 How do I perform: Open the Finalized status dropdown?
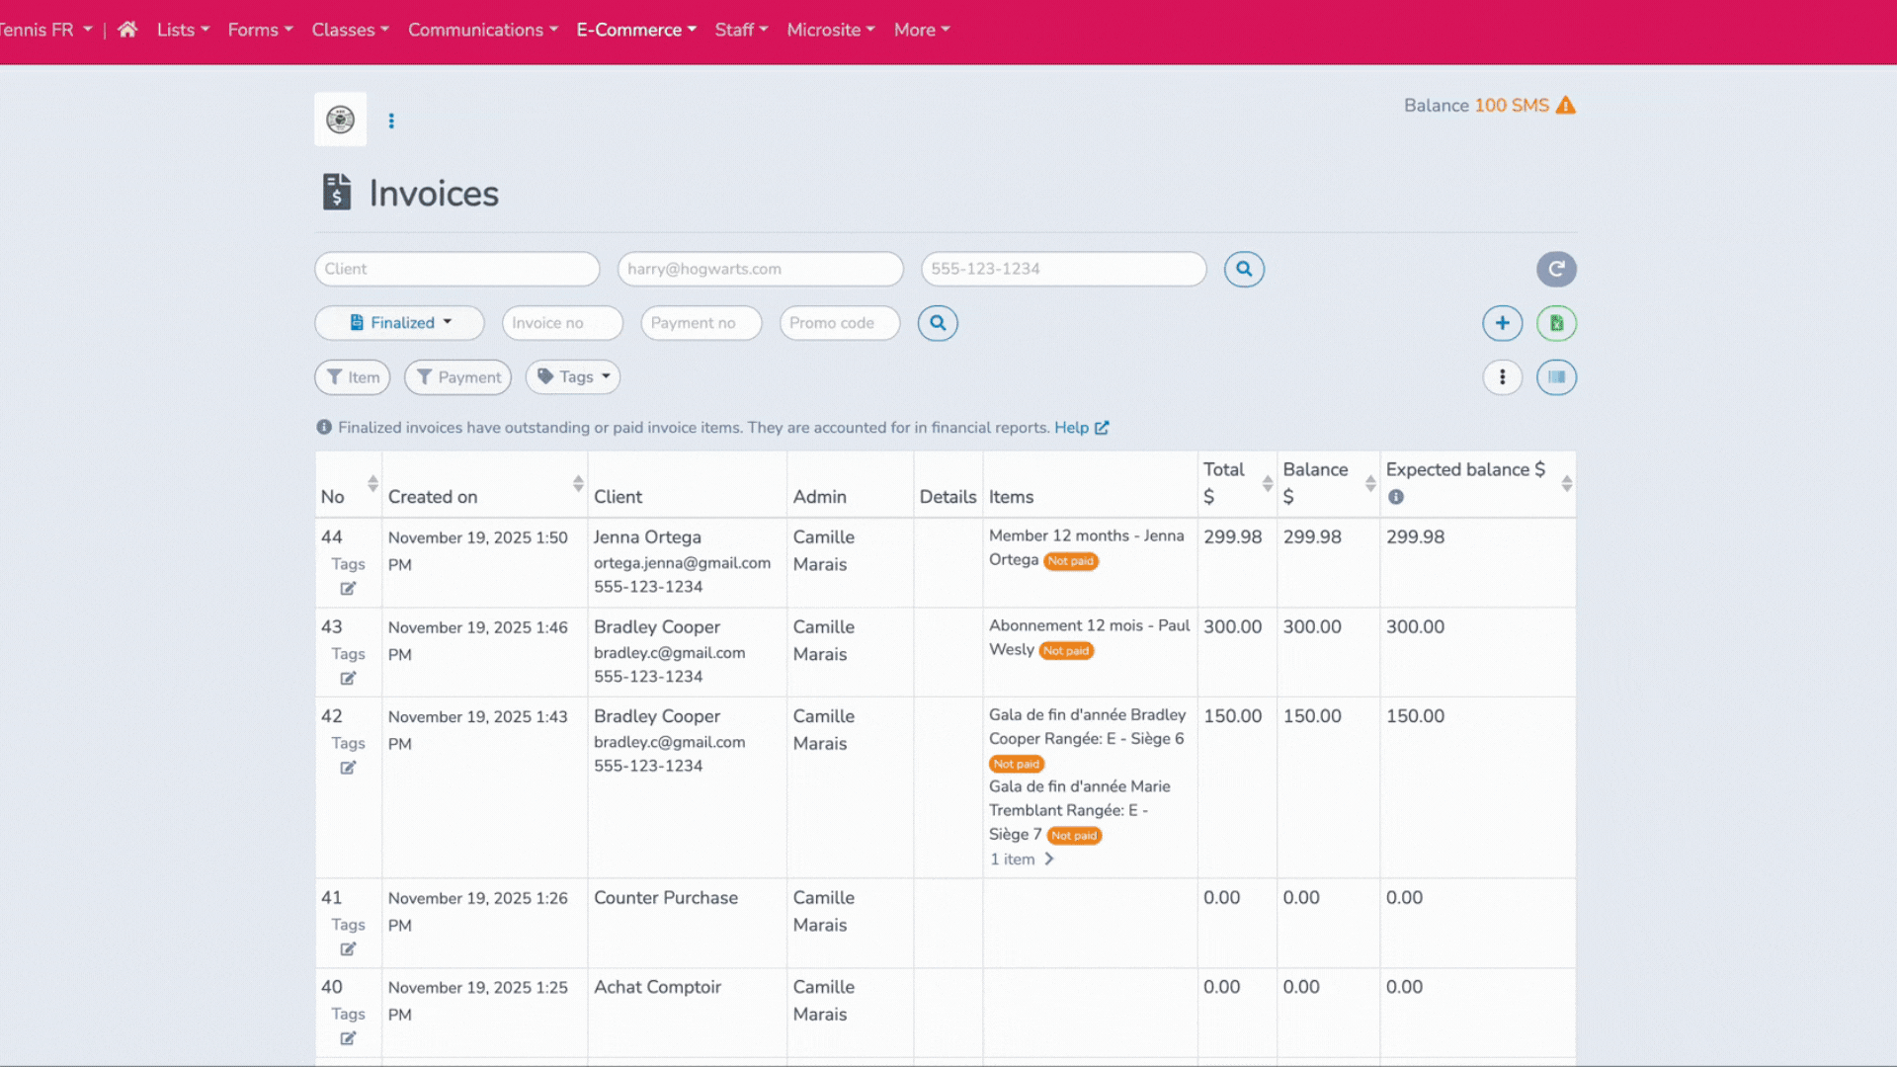pyautogui.click(x=399, y=323)
